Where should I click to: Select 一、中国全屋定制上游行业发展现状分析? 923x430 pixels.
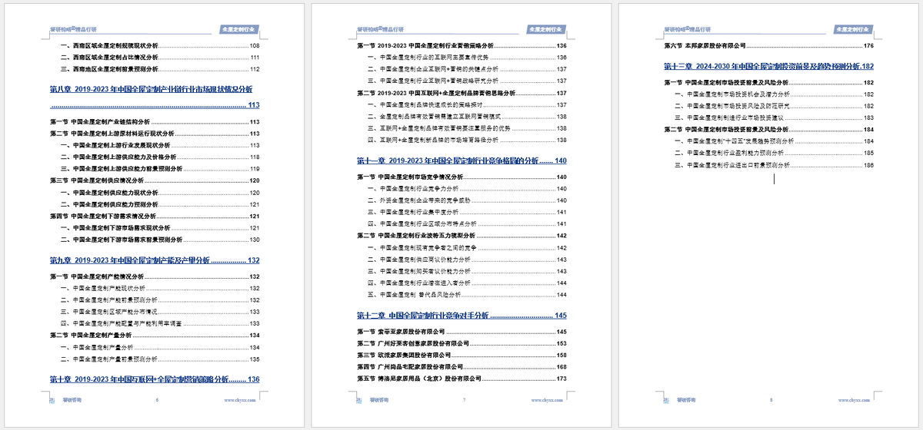coord(161,145)
